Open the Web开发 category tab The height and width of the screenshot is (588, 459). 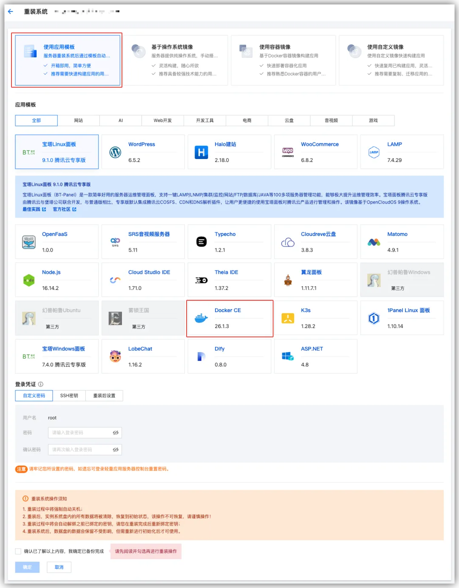(x=163, y=120)
